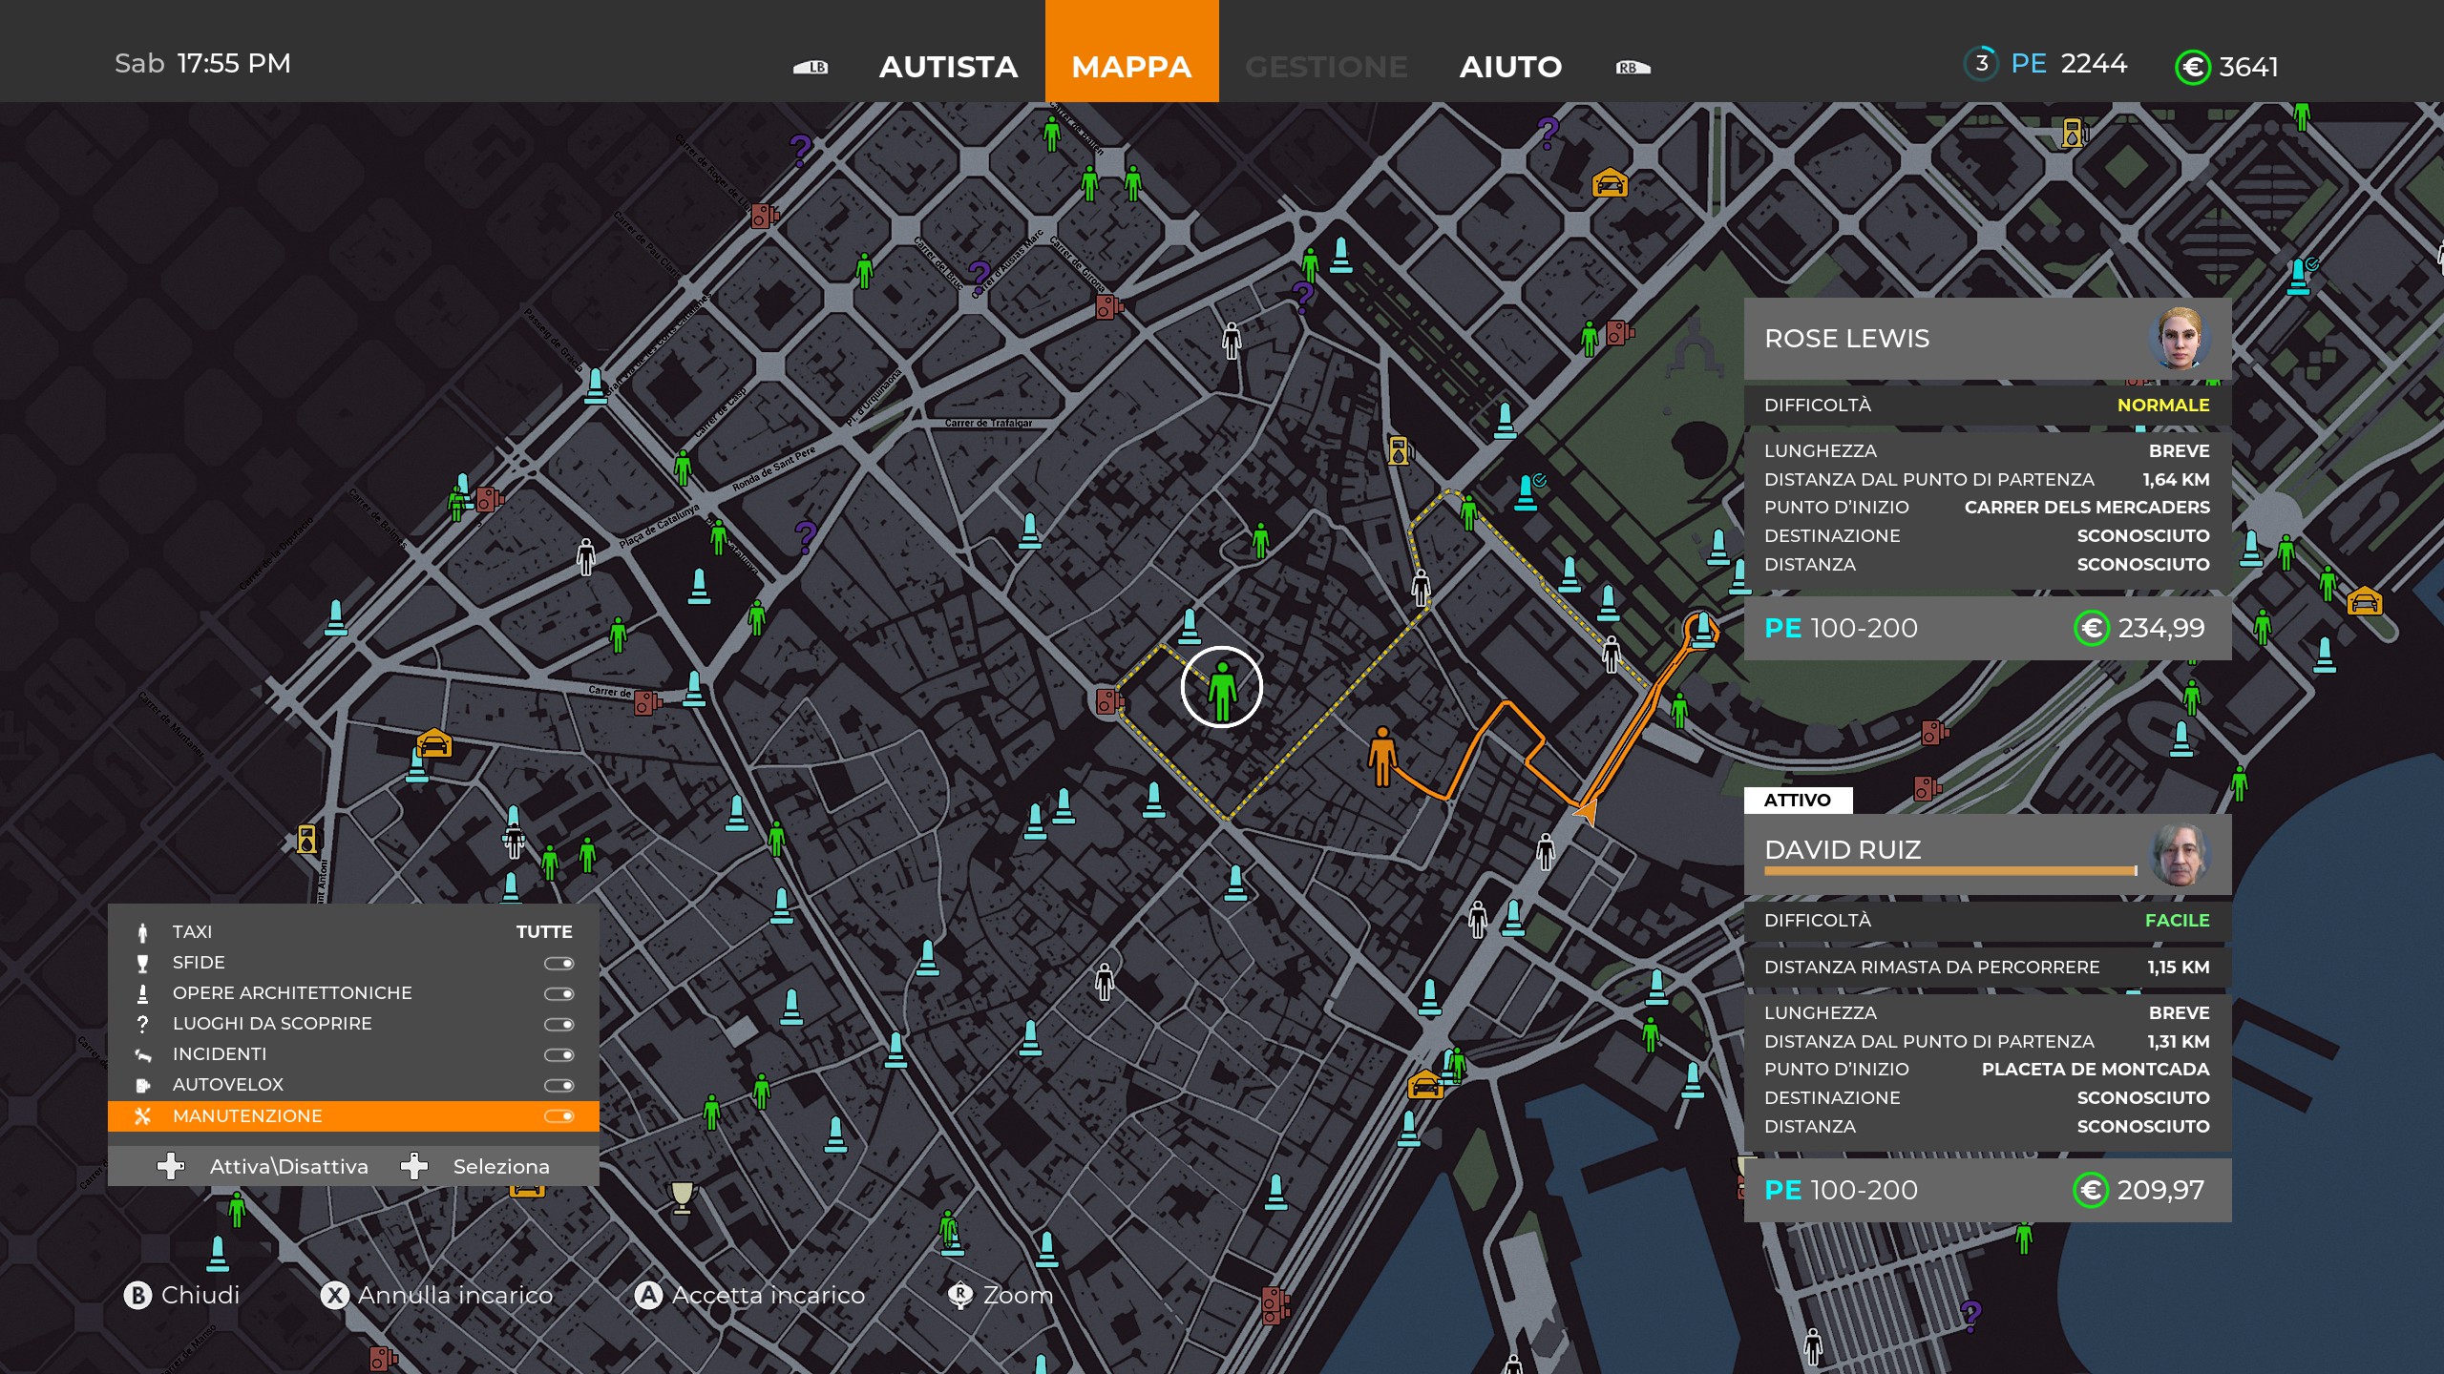Select the OPERE ARCHITETTONICHE filter row

tap(292, 993)
